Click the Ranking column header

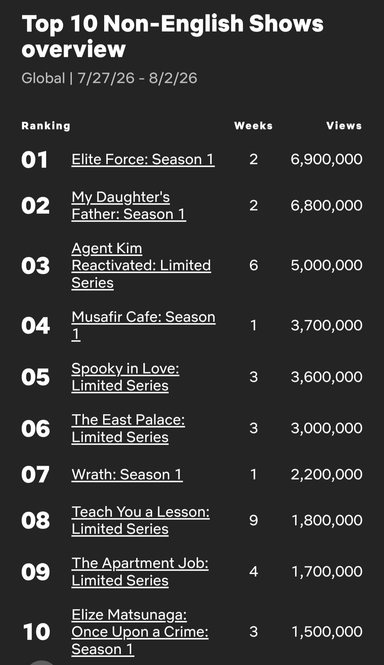(46, 126)
